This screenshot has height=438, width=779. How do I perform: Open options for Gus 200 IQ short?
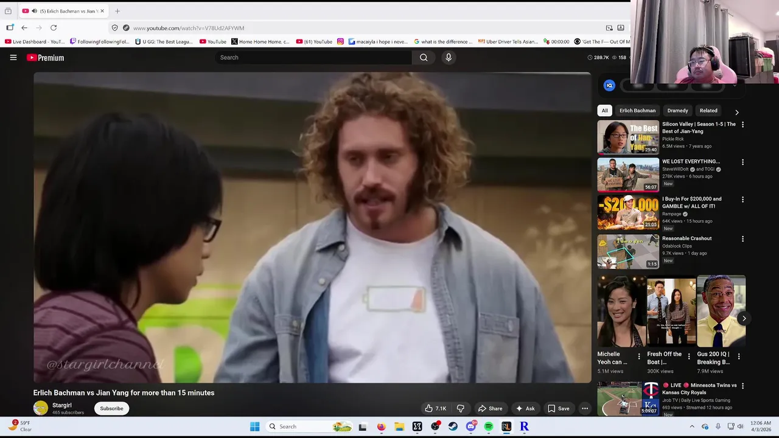point(739,356)
